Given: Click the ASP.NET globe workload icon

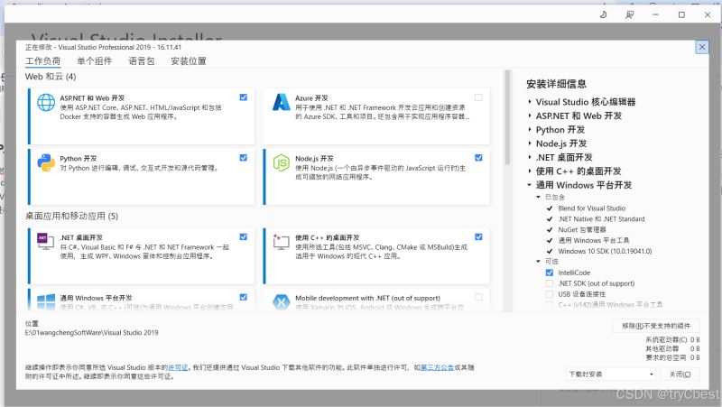Looking at the screenshot, I should 46,102.
